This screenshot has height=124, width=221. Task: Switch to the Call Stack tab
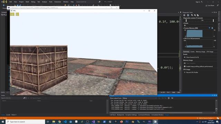point(113,115)
